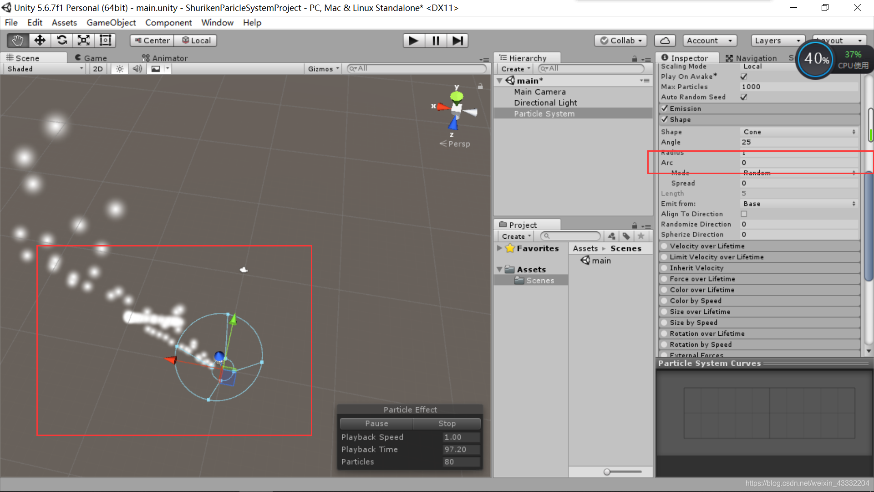Open Hierarchy Create dropdown
The width and height of the screenshot is (874, 492).
coord(516,69)
